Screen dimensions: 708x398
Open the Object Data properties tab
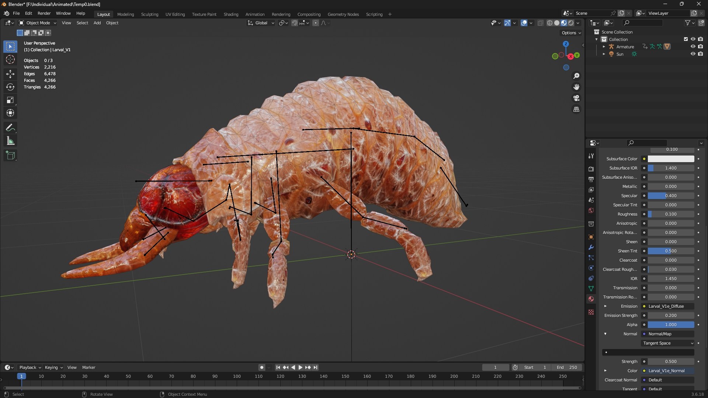pyautogui.click(x=591, y=289)
